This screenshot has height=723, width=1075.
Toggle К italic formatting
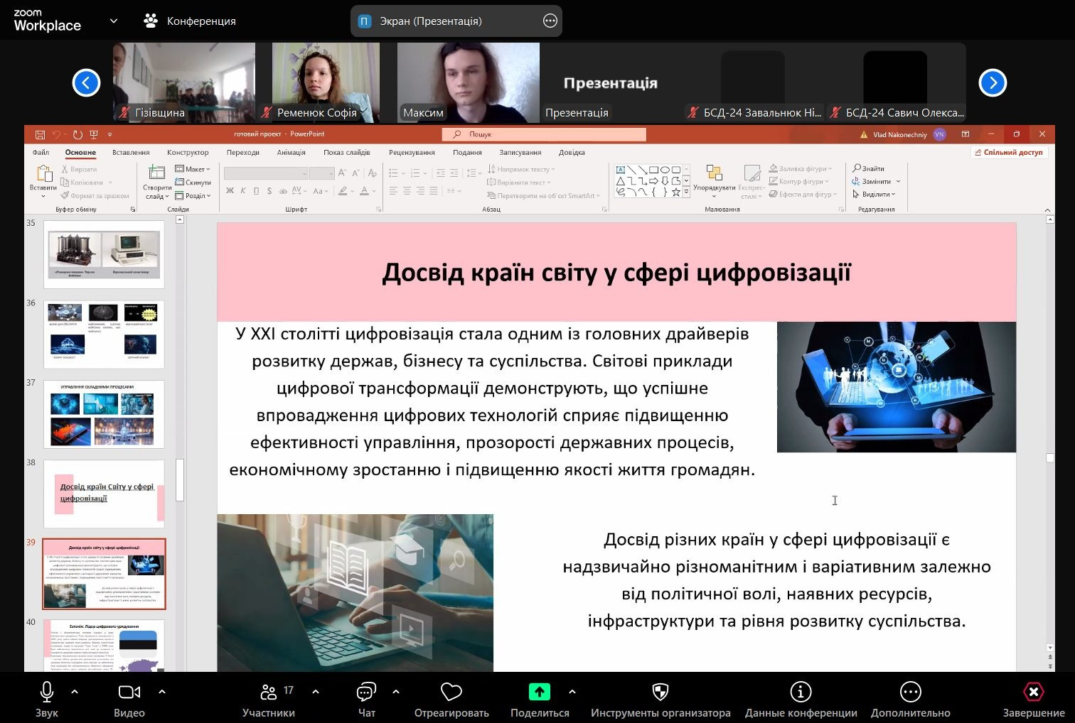pyautogui.click(x=243, y=191)
